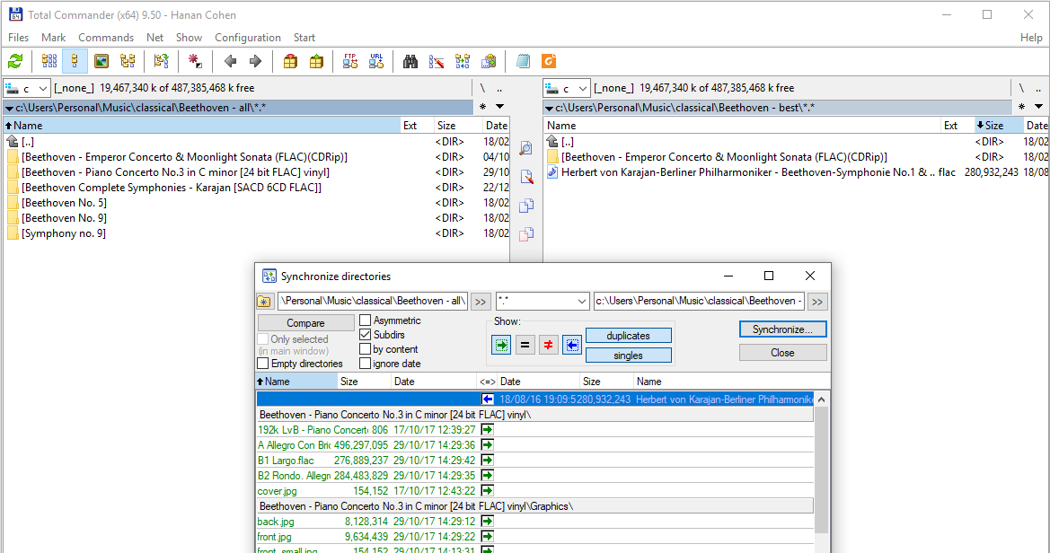
Task: Click the Unpack files box icon
Action: (x=316, y=62)
